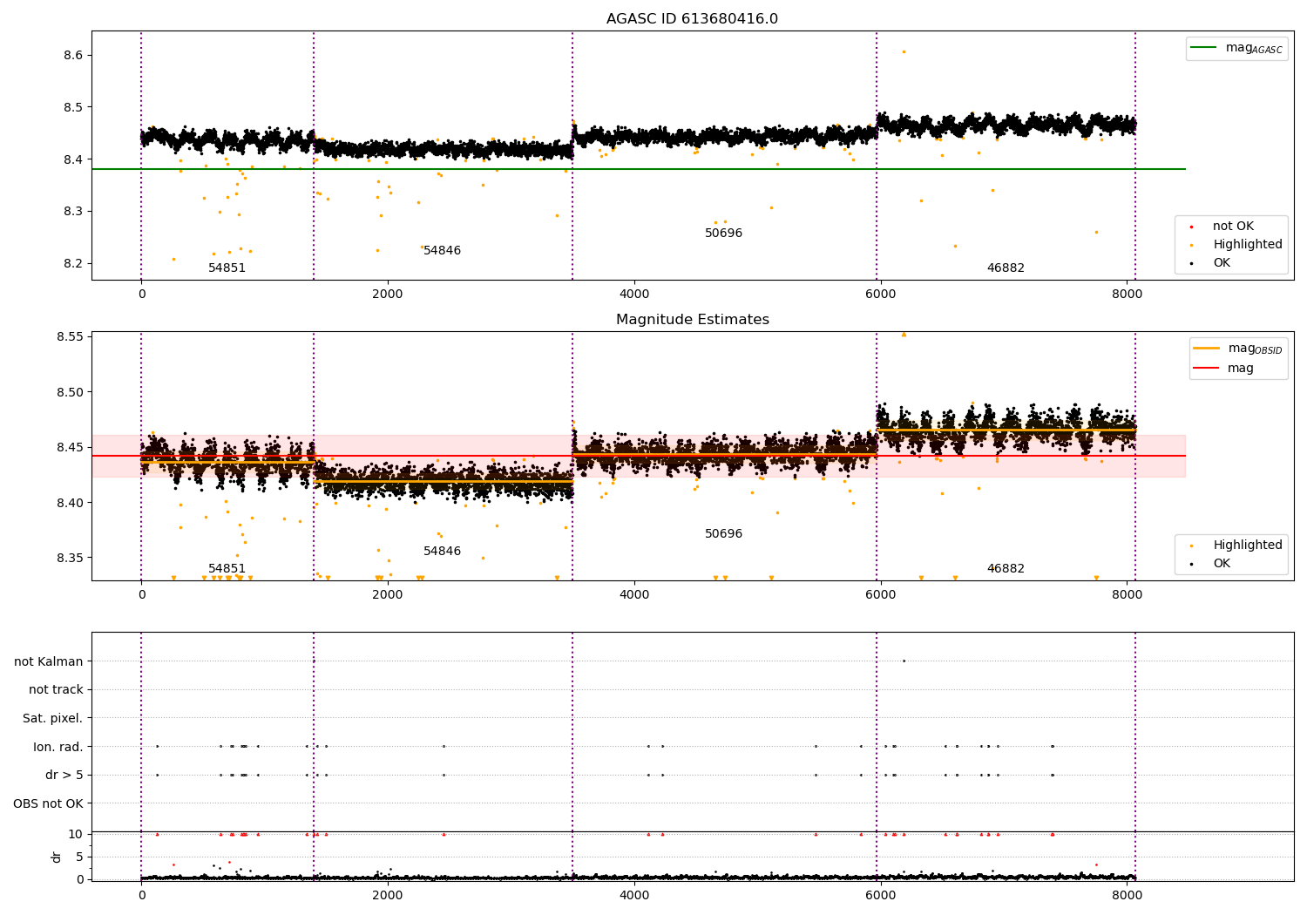The image size is (1307, 915).
Task: Click the '8.6' y-axis tick label
Action: point(73,55)
